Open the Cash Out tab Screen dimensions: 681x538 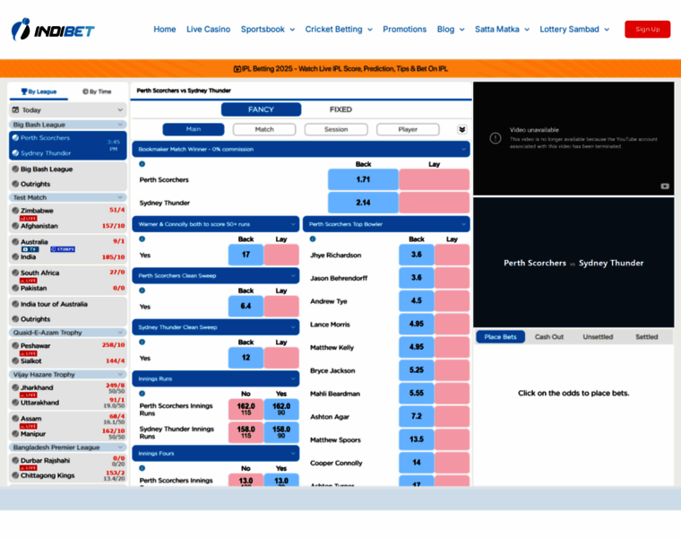(x=549, y=337)
